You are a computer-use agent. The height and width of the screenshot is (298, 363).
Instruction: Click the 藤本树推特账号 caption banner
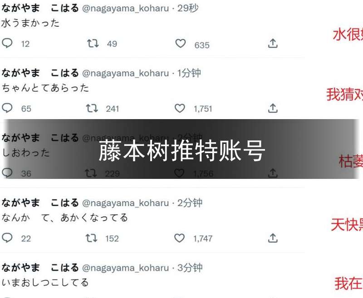182,149
